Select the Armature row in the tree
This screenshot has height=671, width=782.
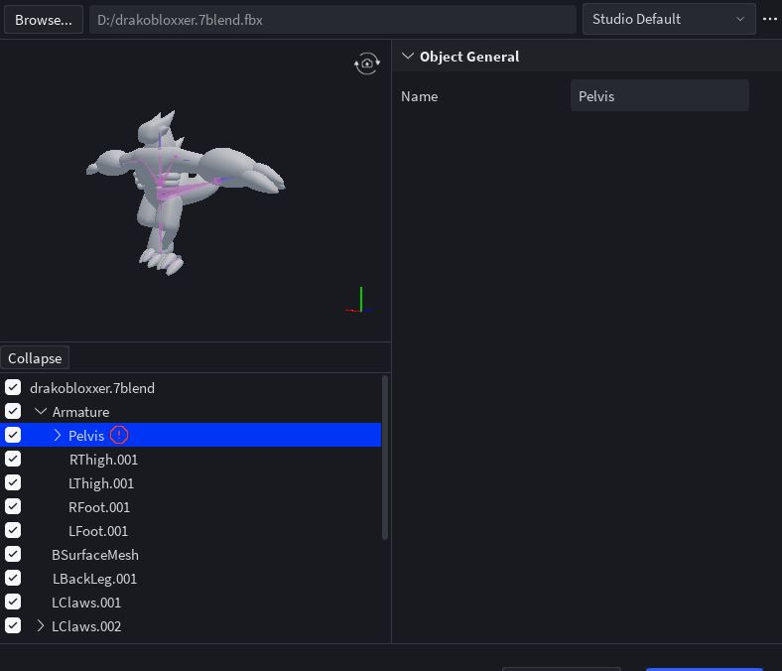pos(191,412)
